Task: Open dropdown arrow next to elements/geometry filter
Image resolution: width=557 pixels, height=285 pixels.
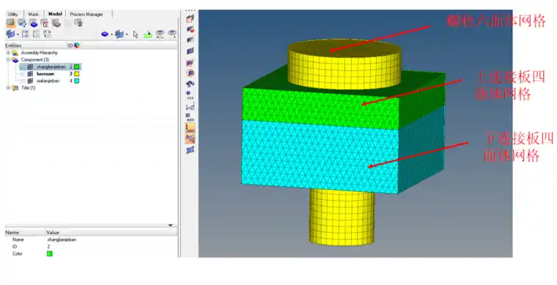Action: pyautogui.click(x=127, y=34)
